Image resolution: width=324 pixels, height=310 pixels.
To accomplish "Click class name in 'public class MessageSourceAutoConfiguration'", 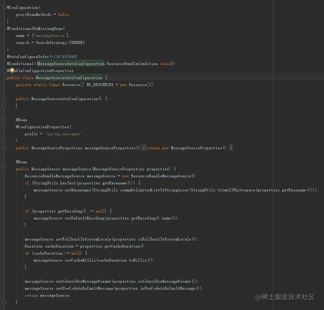I will pyautogui.click(x=69, y=78).
